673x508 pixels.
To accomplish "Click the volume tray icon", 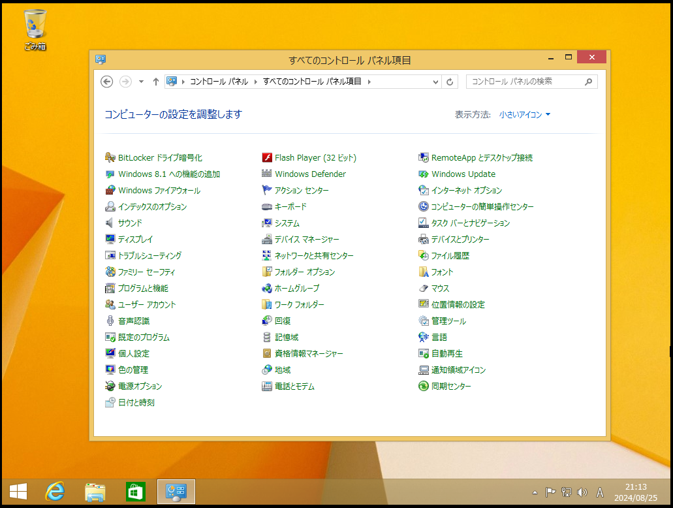I will 582,492.
